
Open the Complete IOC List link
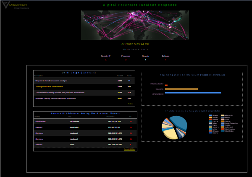pyautogui.click(x=129, y=149)
